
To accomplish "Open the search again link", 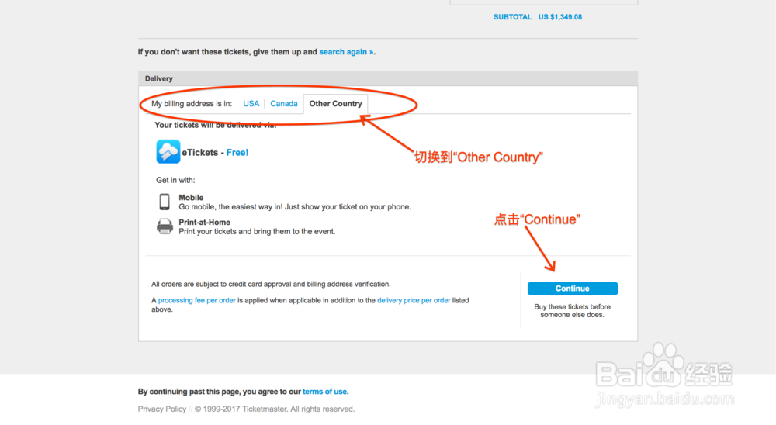I will pos(346,52).
